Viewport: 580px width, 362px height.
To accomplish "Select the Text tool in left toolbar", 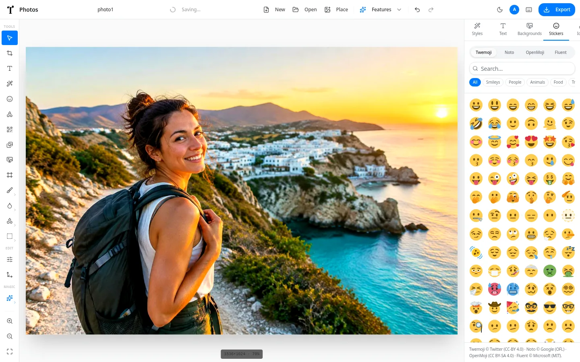I will pos(10,68).
